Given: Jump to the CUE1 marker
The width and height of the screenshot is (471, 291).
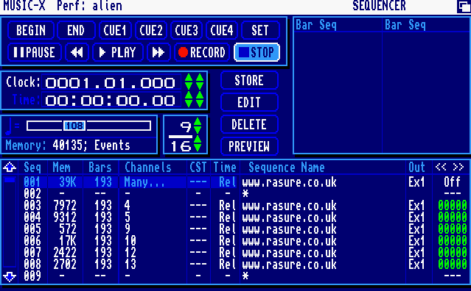Looking at the screenshot, I should pos(115,31).
